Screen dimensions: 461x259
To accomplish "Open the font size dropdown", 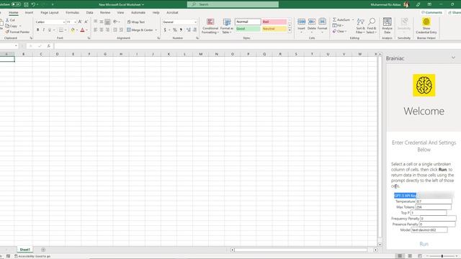I will pos(75,22).
